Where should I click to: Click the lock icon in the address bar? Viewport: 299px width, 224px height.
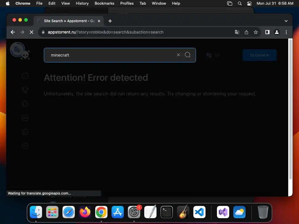point(43,32)
